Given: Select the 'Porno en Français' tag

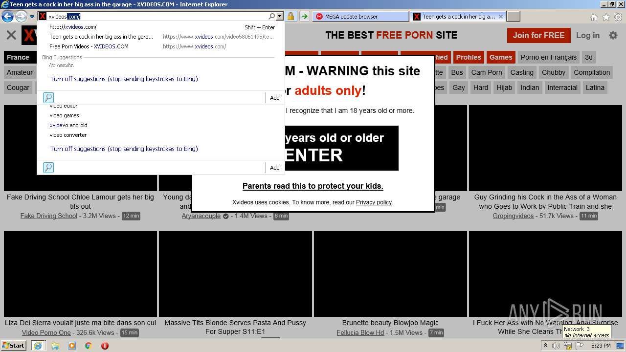Looking at the screenshot, I should pyautogui.click(x=548, y=57).
